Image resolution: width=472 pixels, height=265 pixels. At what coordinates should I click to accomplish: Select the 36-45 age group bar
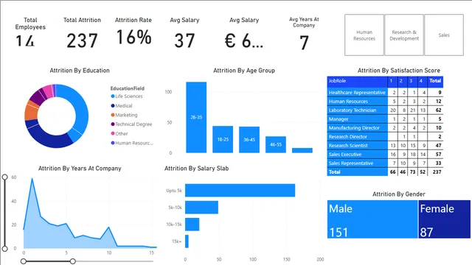click(249, 140)
